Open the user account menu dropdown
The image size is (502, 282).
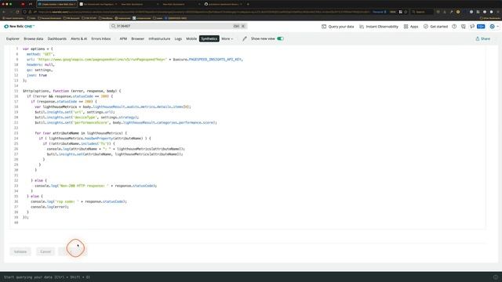[494, 27]
